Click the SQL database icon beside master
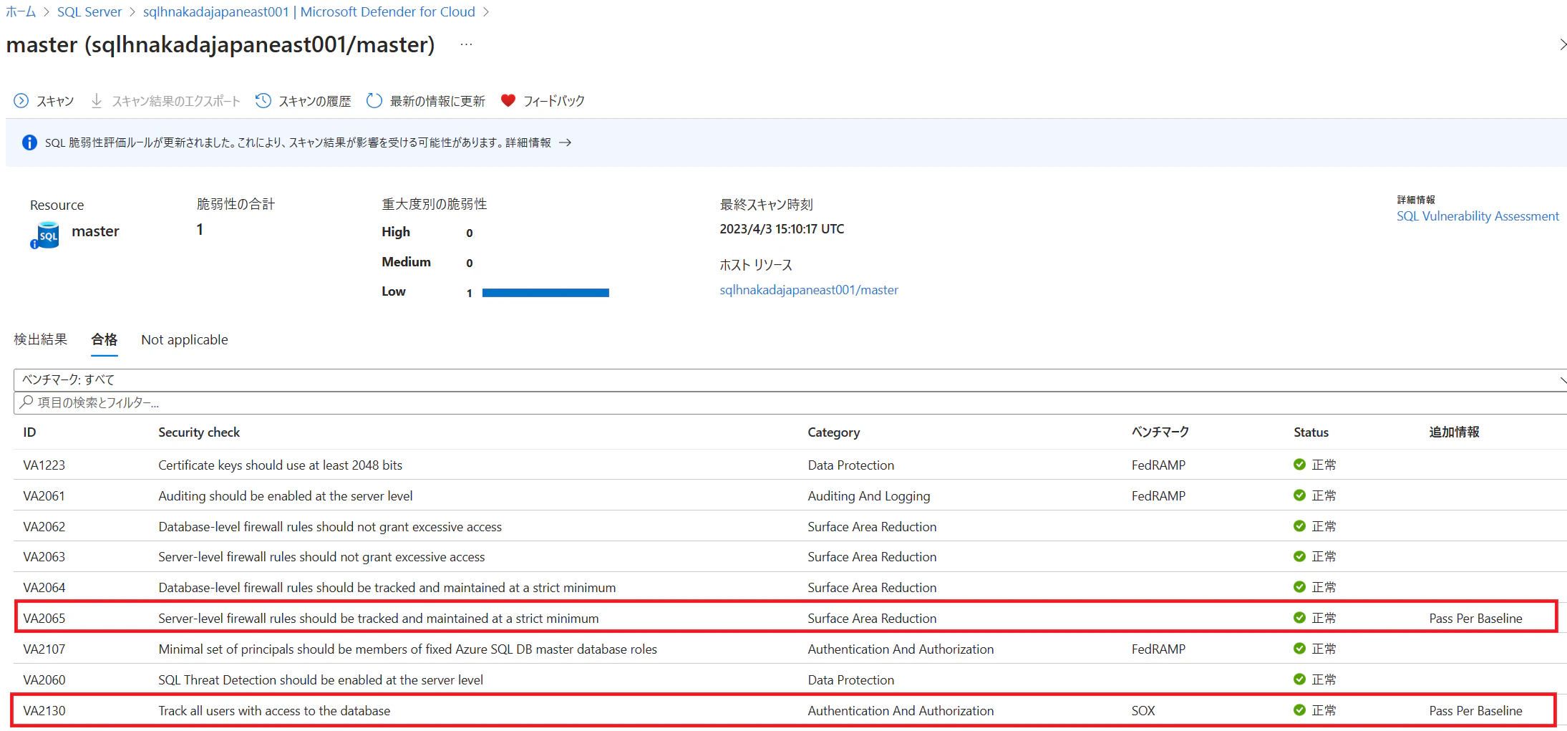The width and height of the screenshot is (1567, 731). [x=45, y=235]
